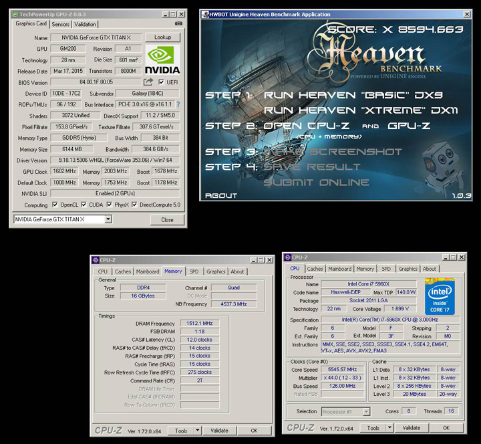Click OK in CPU-Z Memory window
Screen dimensions: 481x444
[x=254, y=431]
